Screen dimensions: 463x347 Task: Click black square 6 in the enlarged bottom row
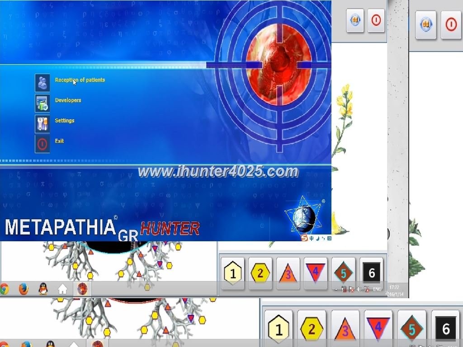445,328
